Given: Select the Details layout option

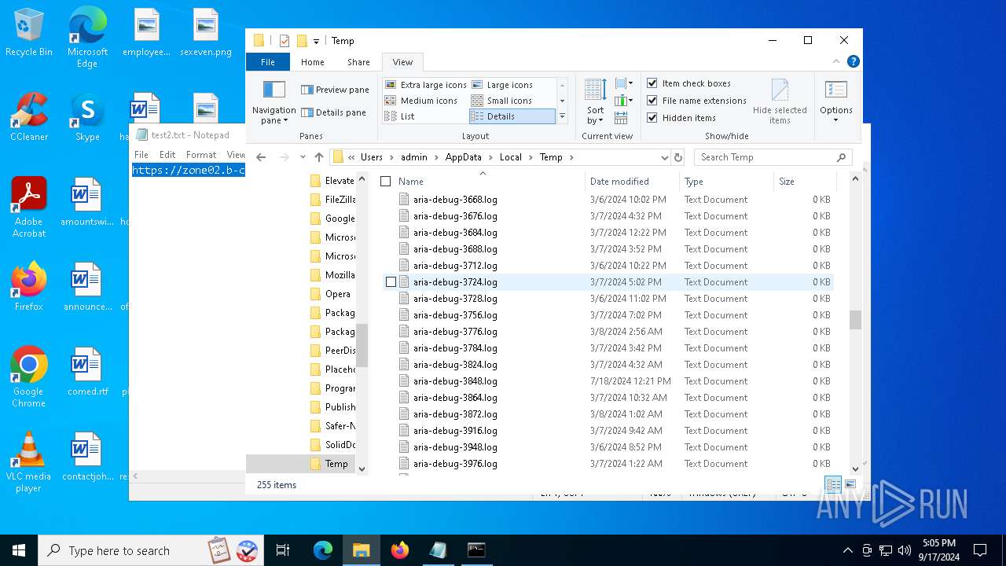Looking at the screenshot, I should pos(512,116).
